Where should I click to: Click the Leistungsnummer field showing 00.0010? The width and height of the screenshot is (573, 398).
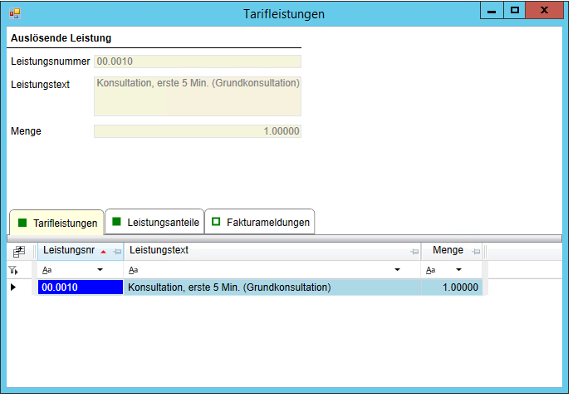point(198,61)
